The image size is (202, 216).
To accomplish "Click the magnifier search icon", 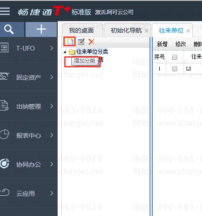I will (9, 29).
